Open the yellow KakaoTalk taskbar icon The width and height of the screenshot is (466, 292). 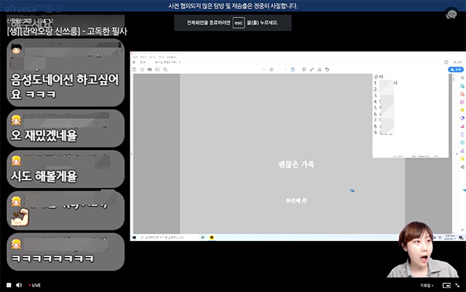point(211,238)
